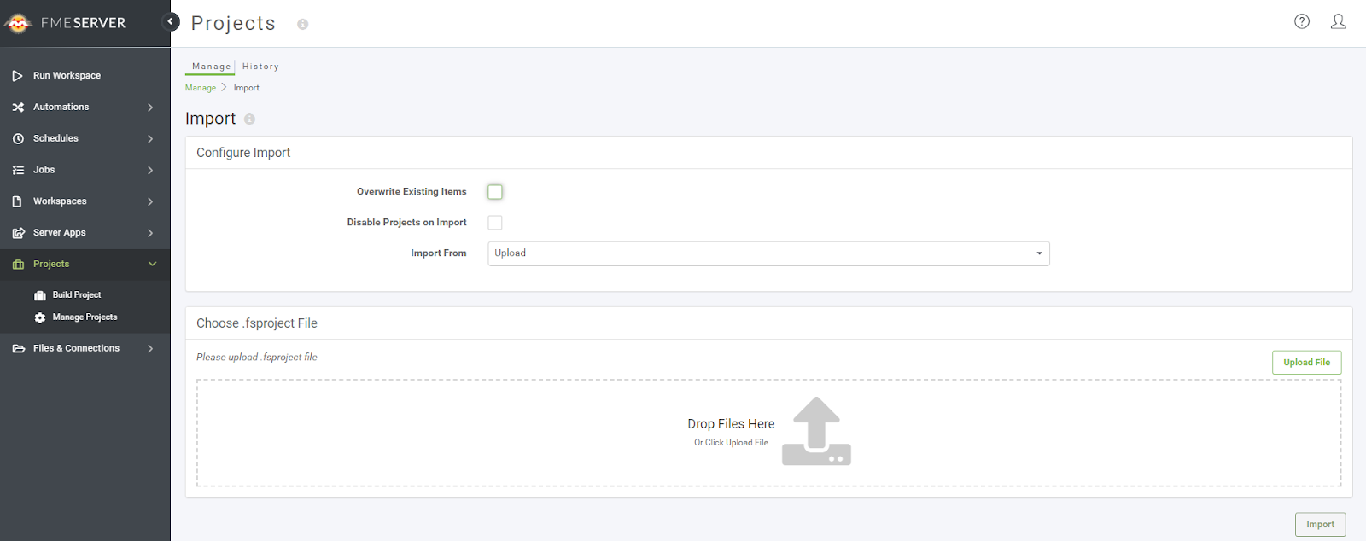Click the 'Workspaces' sidebar label

point(60,201)
